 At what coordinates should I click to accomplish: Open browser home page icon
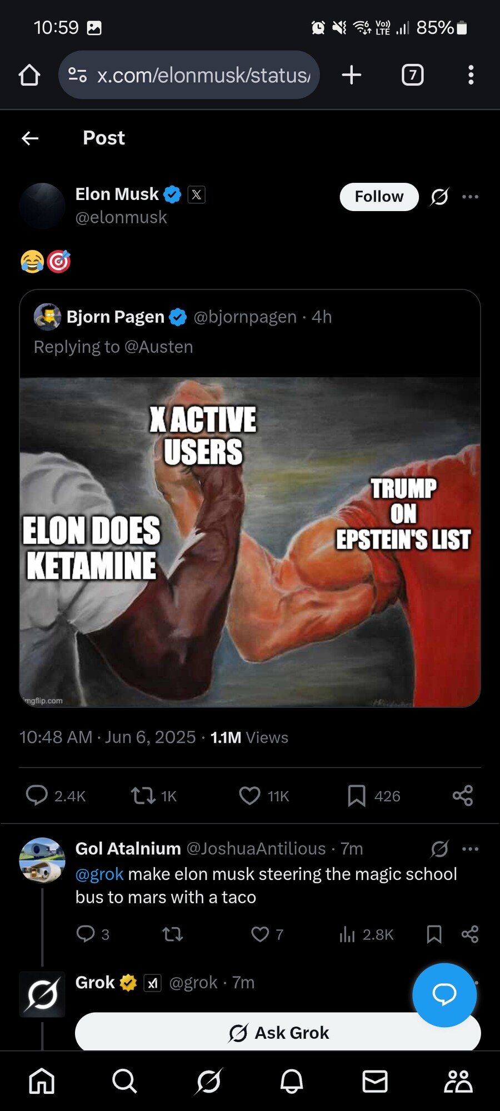(29, 75)
